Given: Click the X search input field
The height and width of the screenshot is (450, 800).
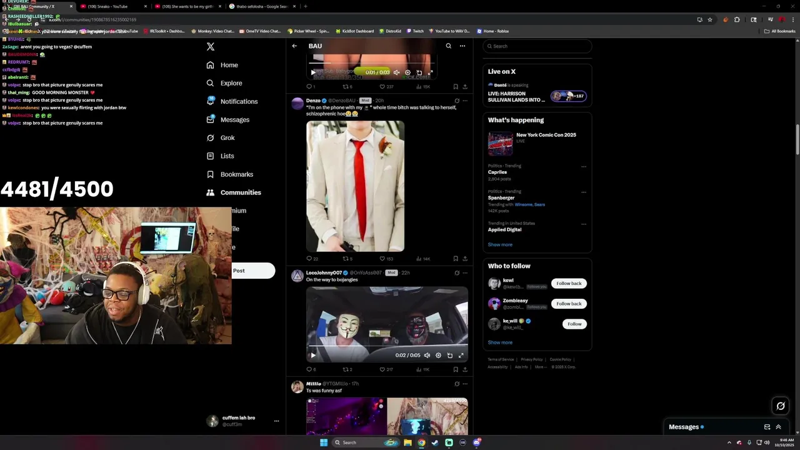Looking at the screenshot, I should coord(537,46).
